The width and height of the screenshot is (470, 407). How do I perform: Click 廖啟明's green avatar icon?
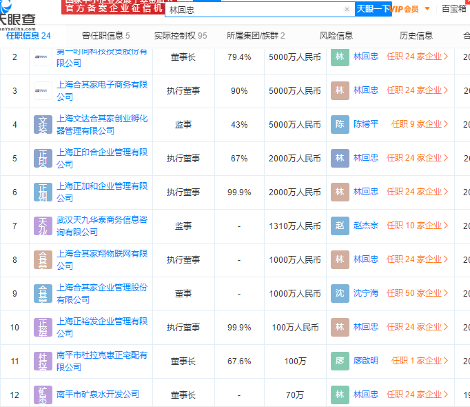pos(340,361)
